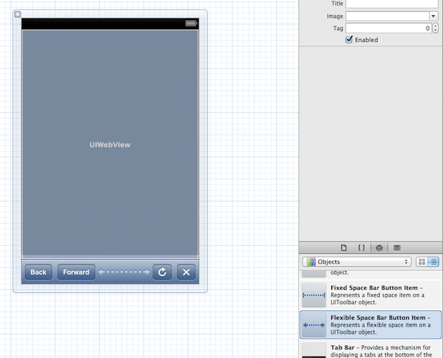Click Flexible Space Bar Button Item thumbnail
The width and height of the screenshot is (443, 358).
pyautogui.click(x=314, y=325)
